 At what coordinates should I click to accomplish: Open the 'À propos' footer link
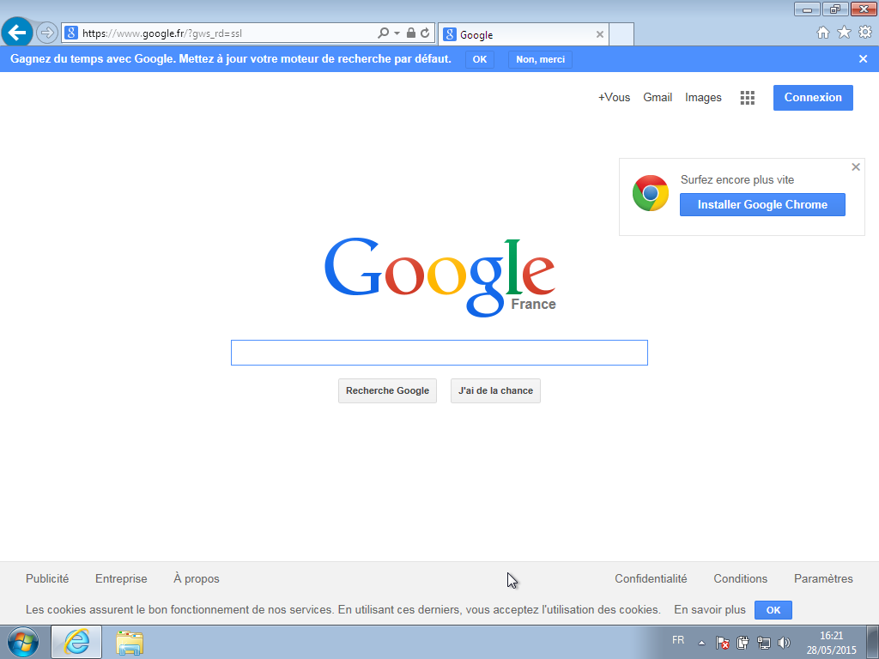click(197, 579)
